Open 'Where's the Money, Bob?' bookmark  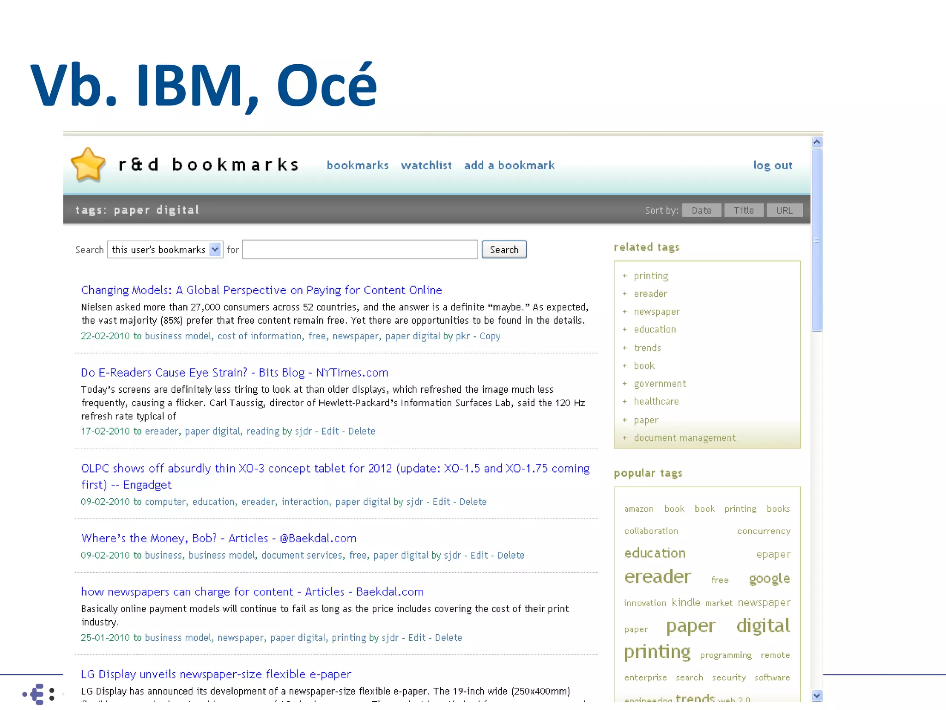tap(218, 538)
